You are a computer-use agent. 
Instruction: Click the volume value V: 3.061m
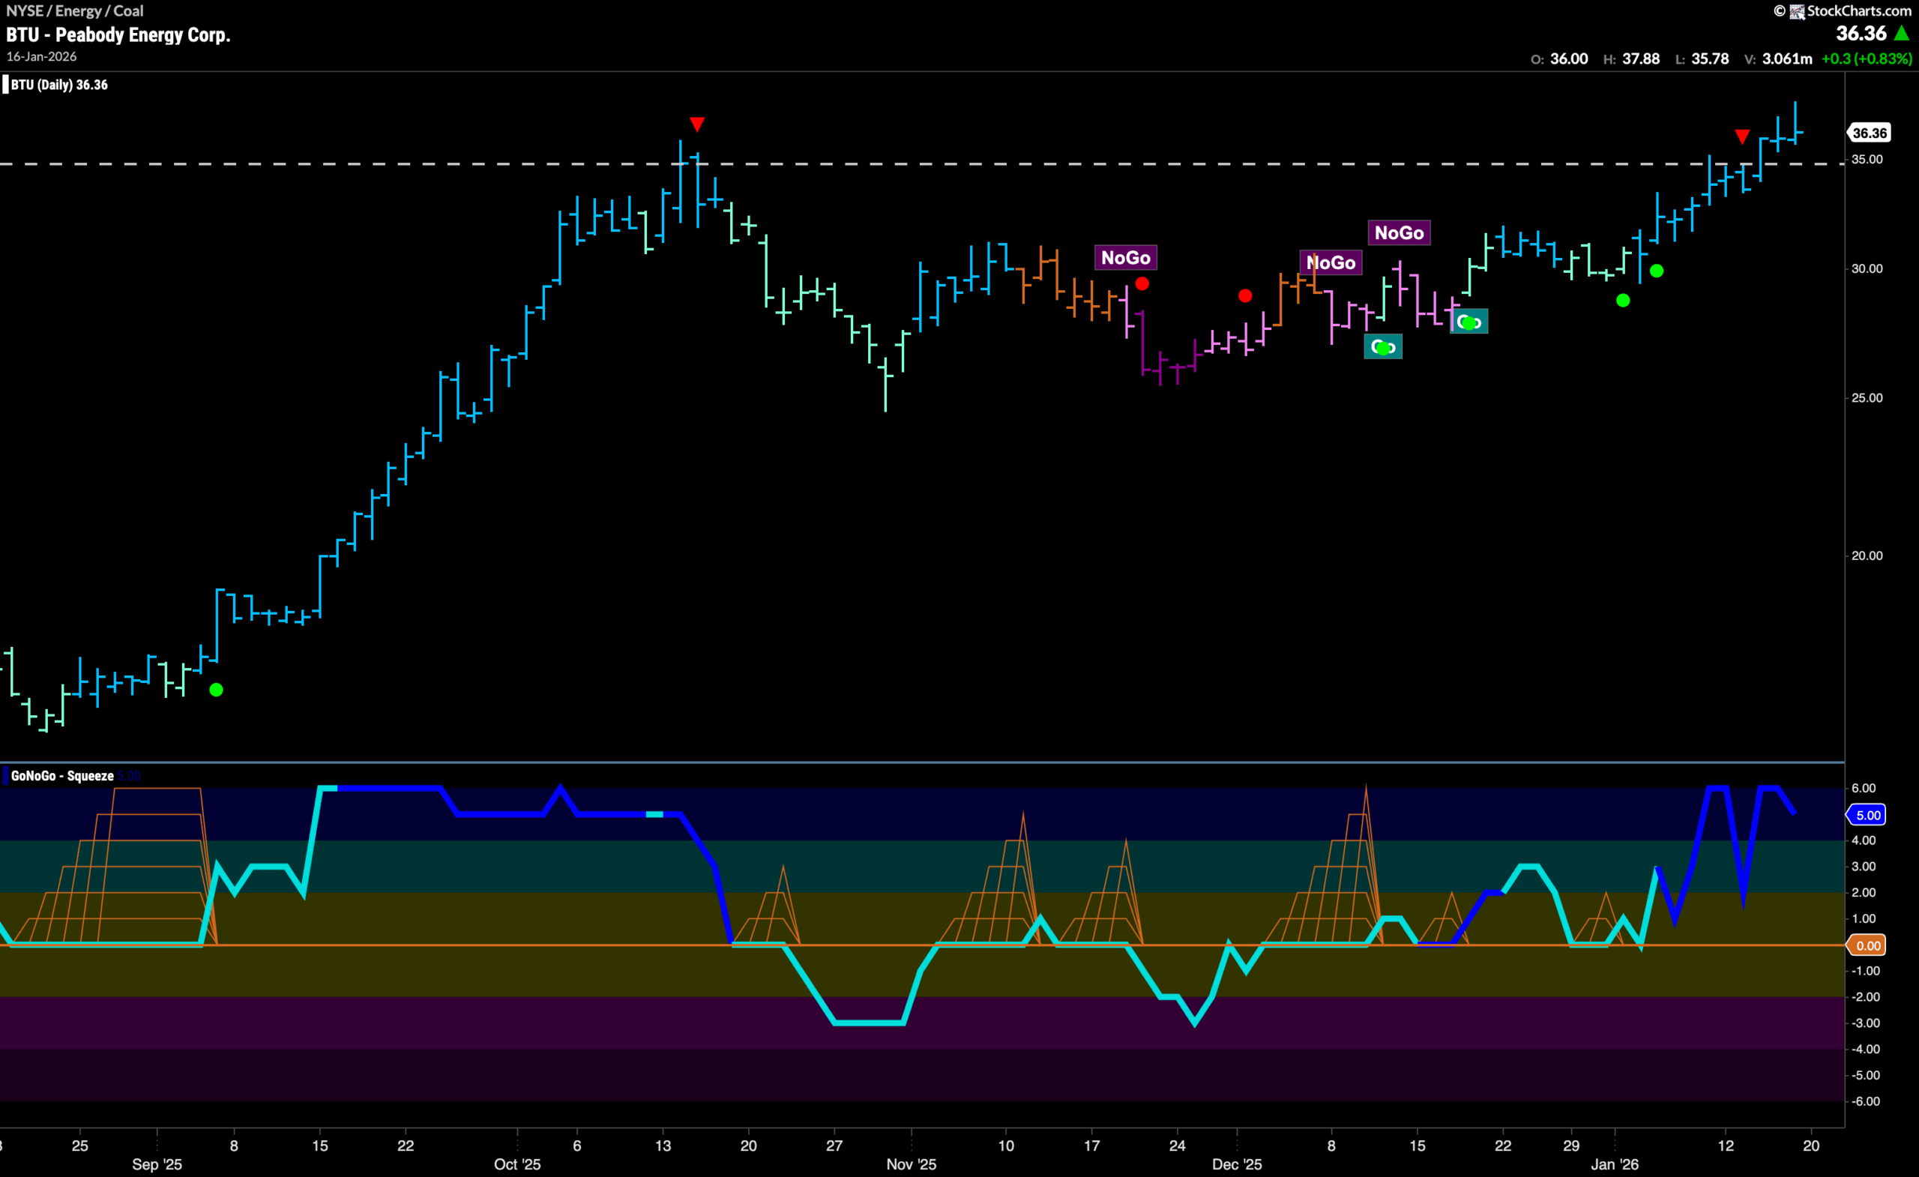[1778, 59]
